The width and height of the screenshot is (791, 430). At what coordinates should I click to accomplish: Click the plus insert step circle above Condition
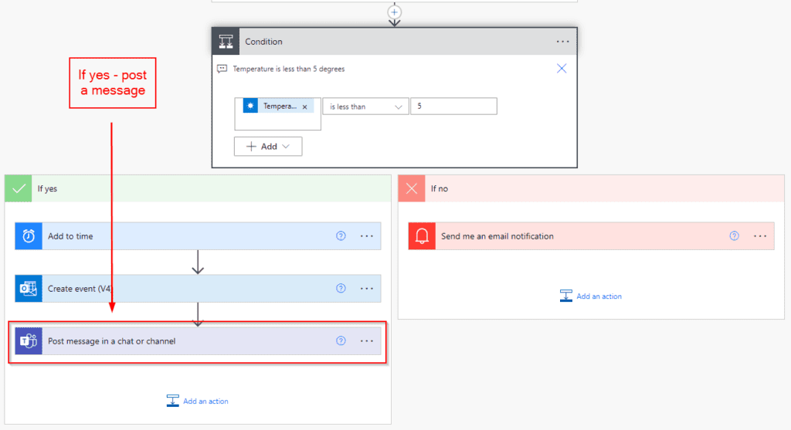(395, 12)
